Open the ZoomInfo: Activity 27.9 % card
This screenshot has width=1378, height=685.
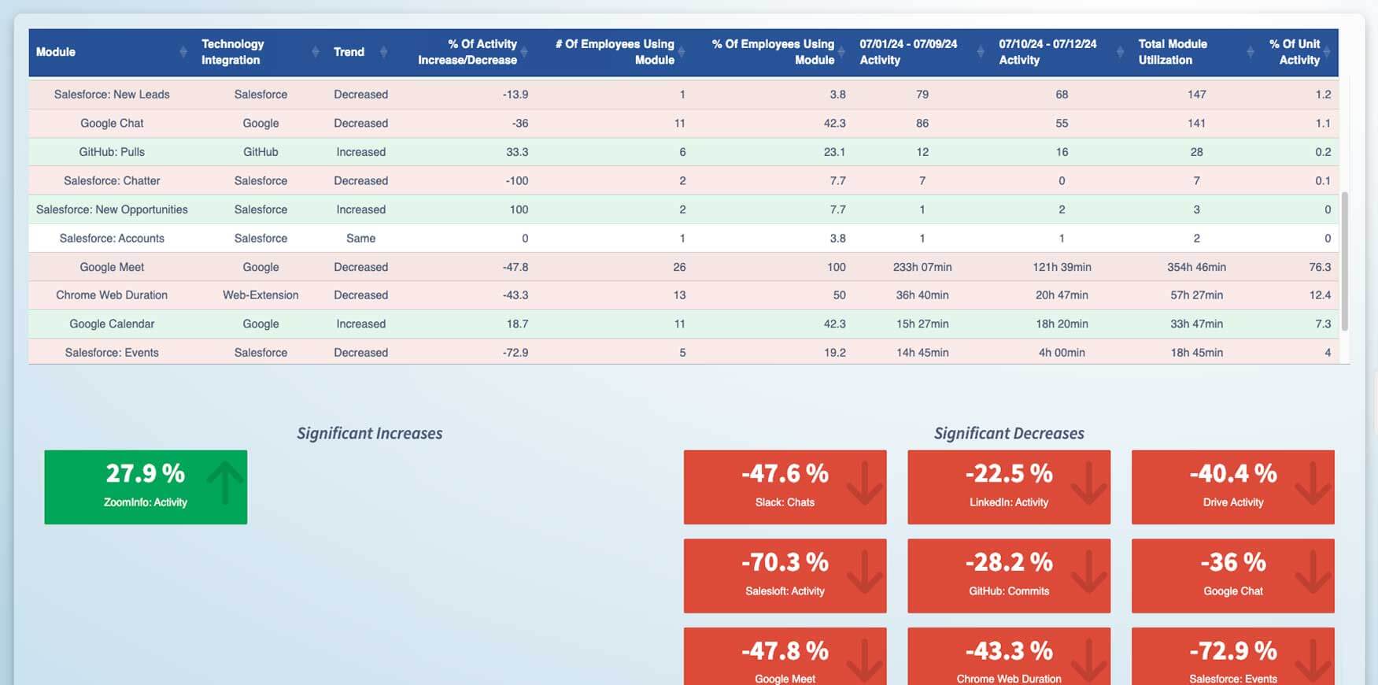click(146, 487)
